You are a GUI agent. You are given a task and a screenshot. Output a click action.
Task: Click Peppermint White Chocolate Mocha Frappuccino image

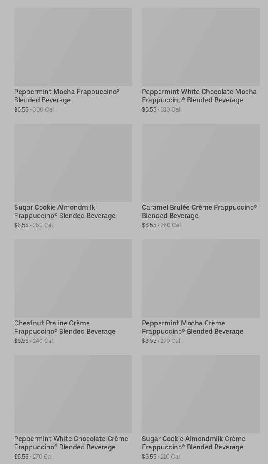click(201, 47)
